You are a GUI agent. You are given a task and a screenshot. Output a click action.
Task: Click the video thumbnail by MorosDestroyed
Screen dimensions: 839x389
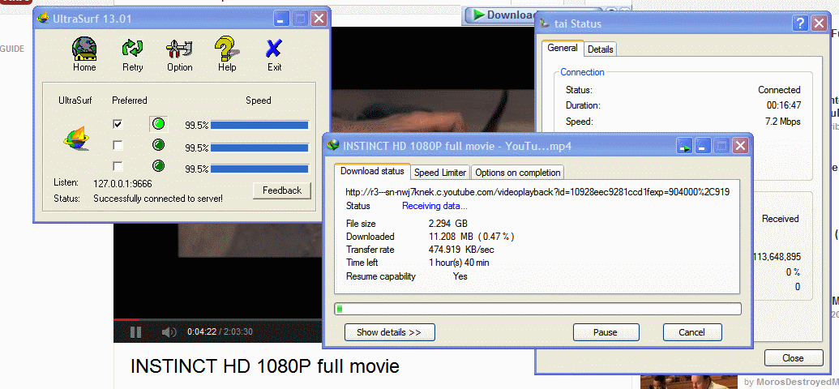click(689, 382)
